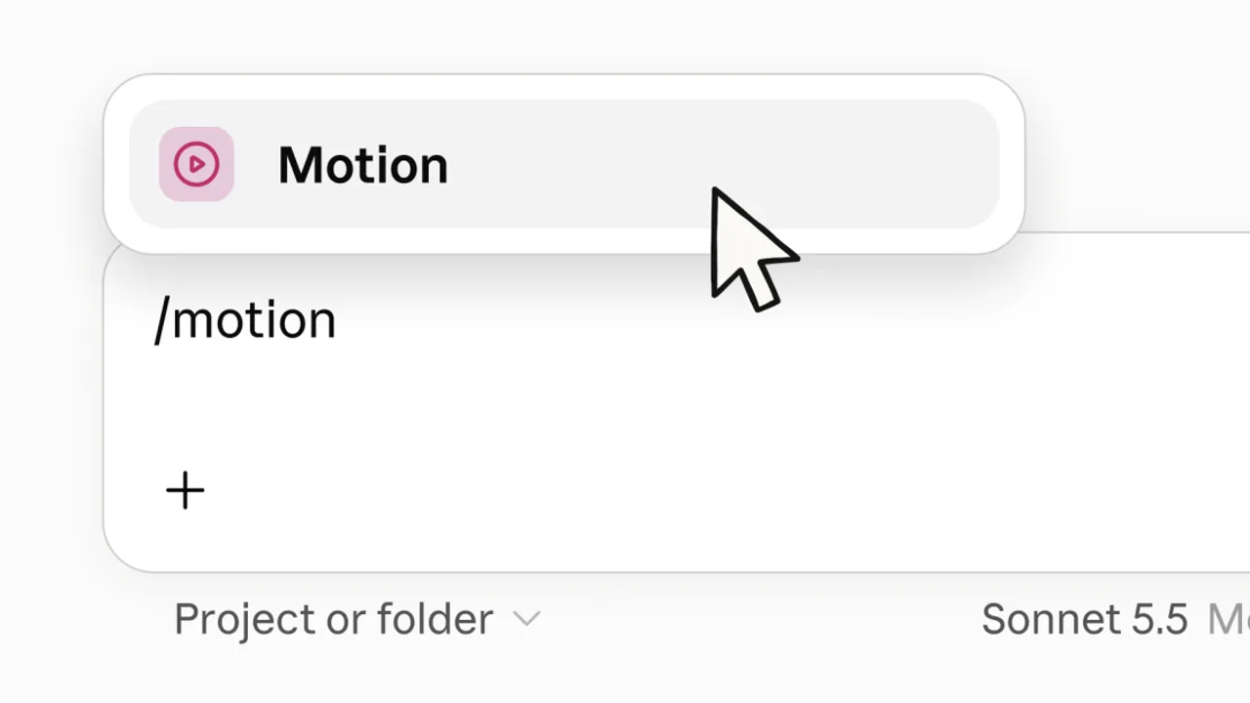
Task: Choose the highlighted Motion row in the popup
Action: (x=563, y=164)
